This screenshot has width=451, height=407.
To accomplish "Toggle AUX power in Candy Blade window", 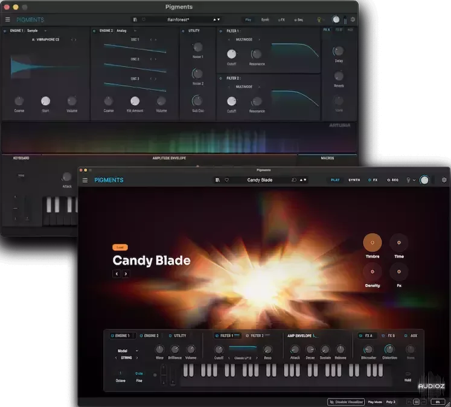I will coord(406,335).
